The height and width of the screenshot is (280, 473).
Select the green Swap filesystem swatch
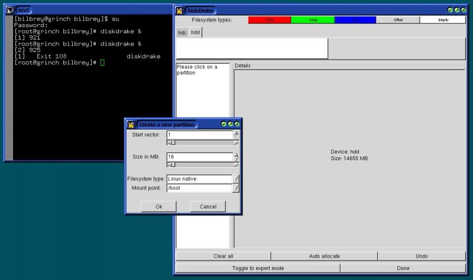click(x=313, y=20)
